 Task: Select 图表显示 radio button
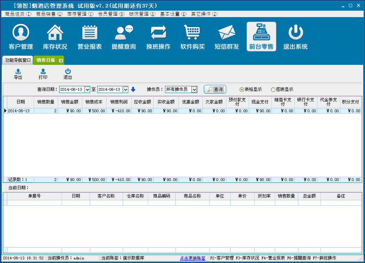pos(273,89)
